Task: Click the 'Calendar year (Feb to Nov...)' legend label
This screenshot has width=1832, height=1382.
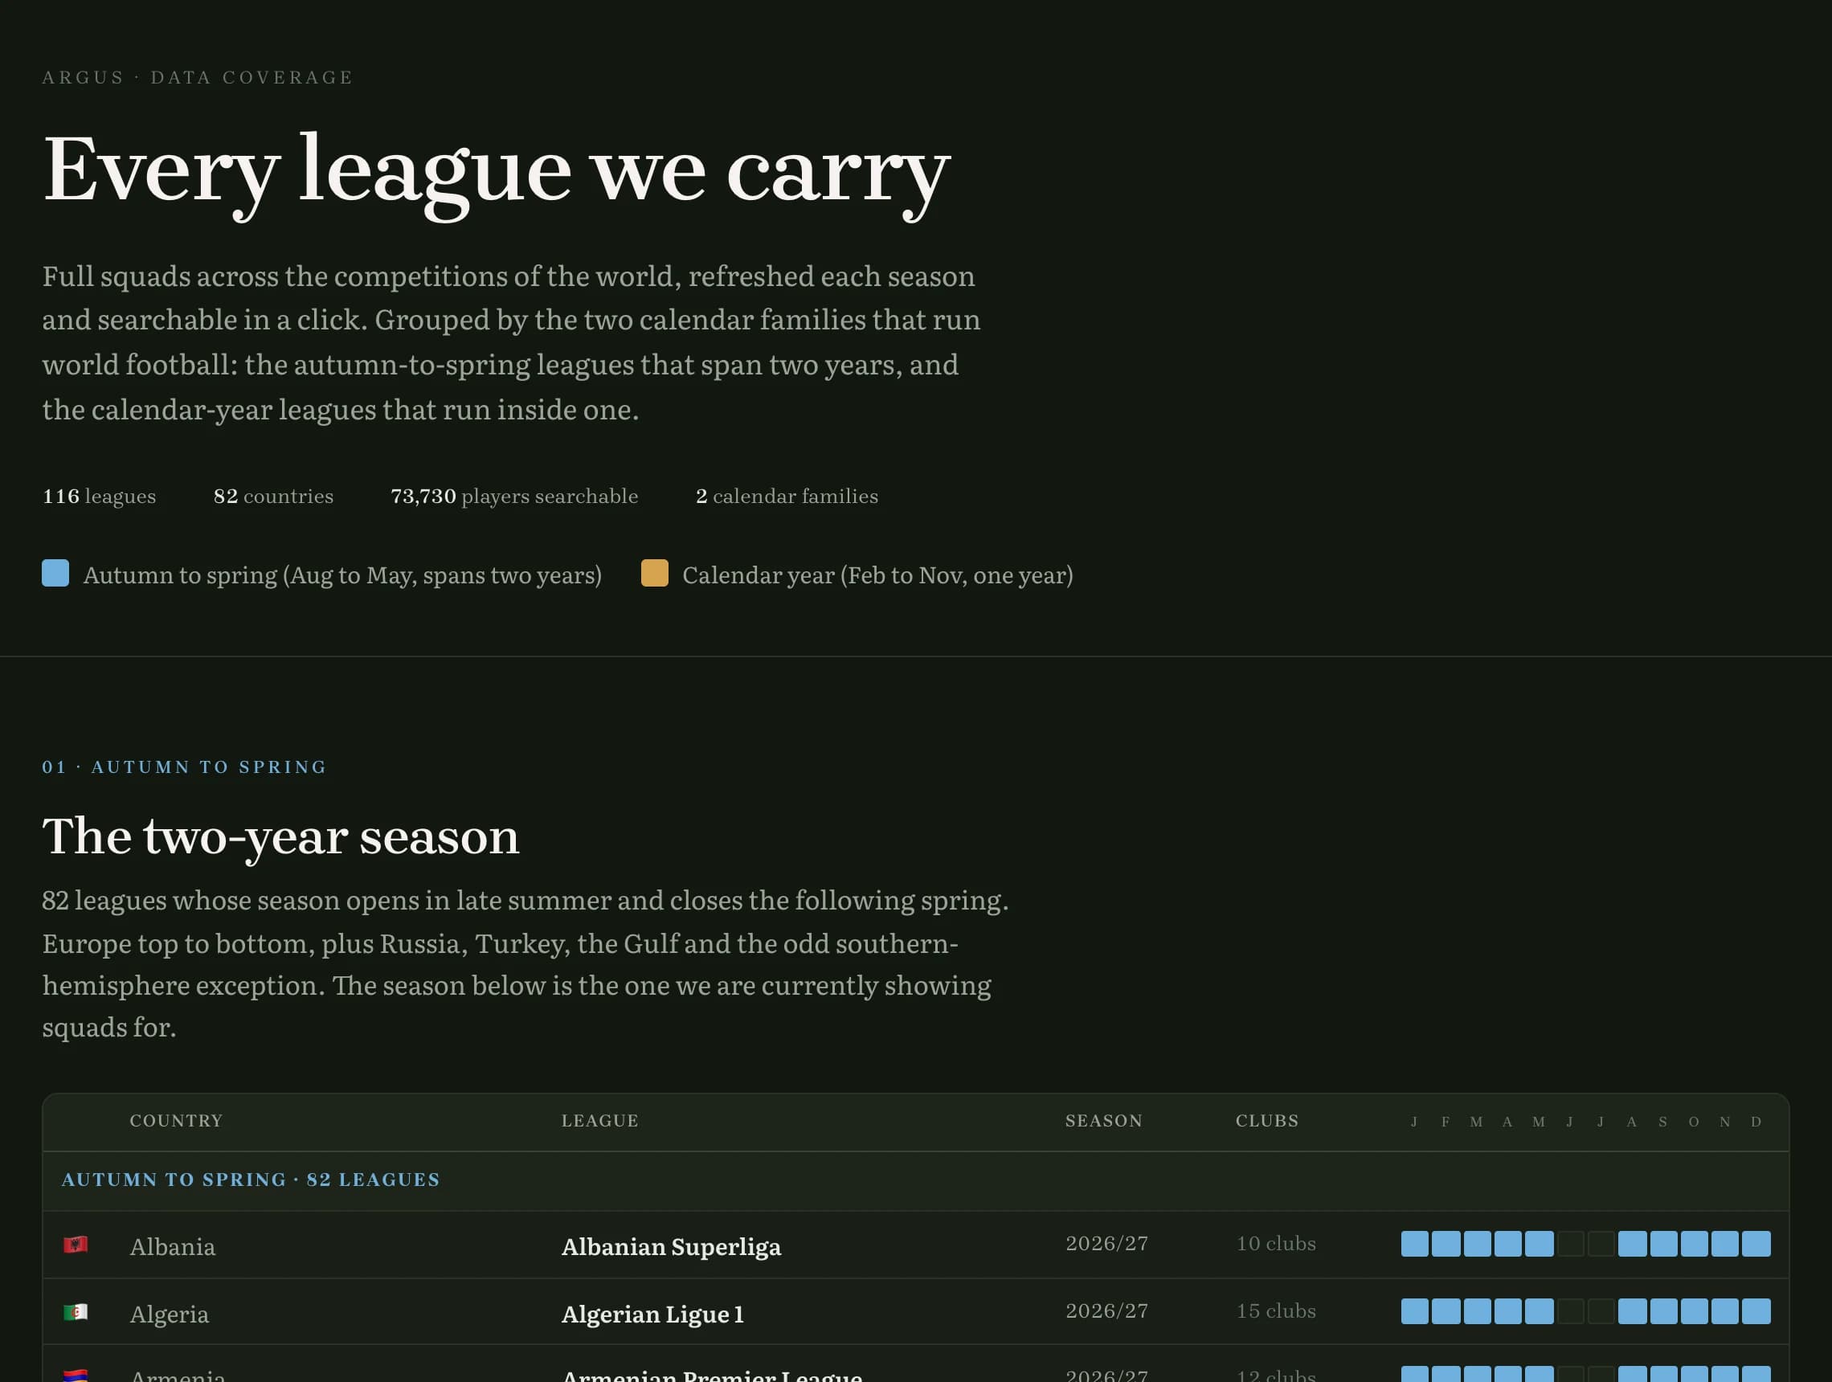Action: (878, 575)
